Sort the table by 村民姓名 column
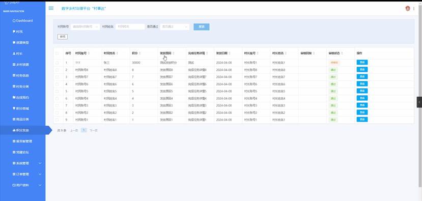 117,53
